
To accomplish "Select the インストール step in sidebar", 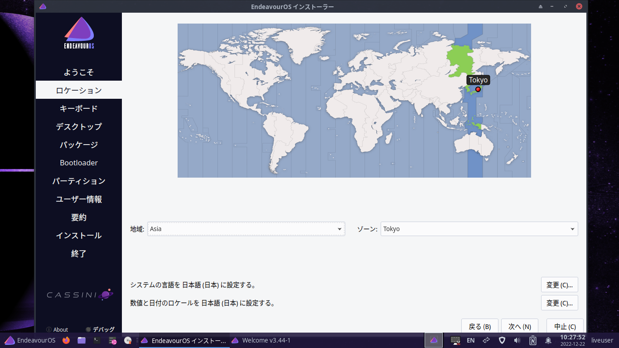I will pos(79,235).
